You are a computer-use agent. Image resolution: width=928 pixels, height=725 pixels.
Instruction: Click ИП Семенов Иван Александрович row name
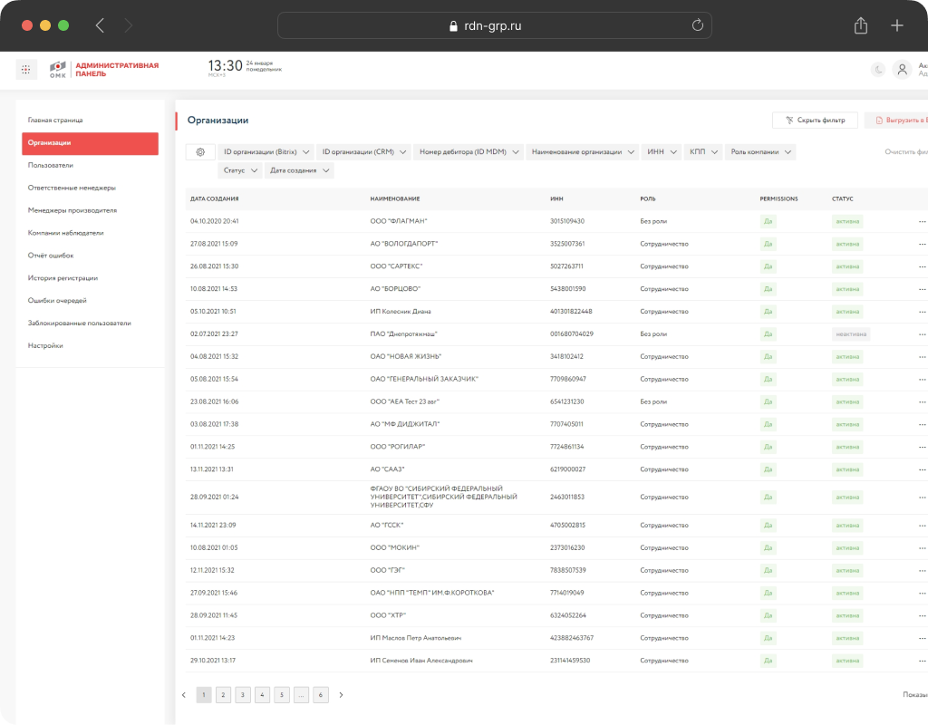tap(421, 661)
